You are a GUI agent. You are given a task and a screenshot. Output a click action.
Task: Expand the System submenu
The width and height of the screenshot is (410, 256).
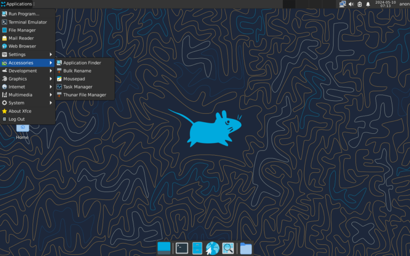pos(28,103)
